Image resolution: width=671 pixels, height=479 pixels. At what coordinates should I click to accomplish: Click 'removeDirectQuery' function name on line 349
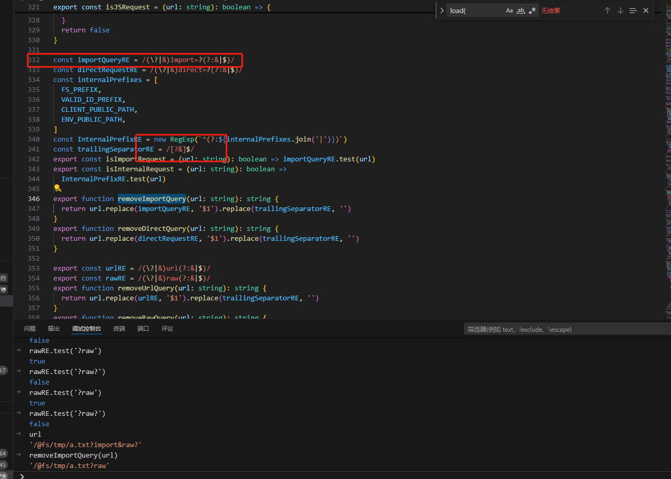click(152, 229)
